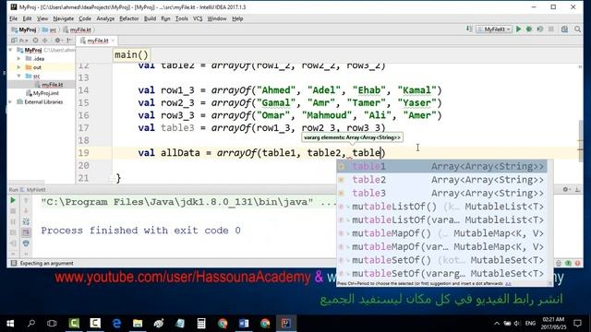Click pause output icon in Run panel
591x332 pixels.
(x=13, y=221)
